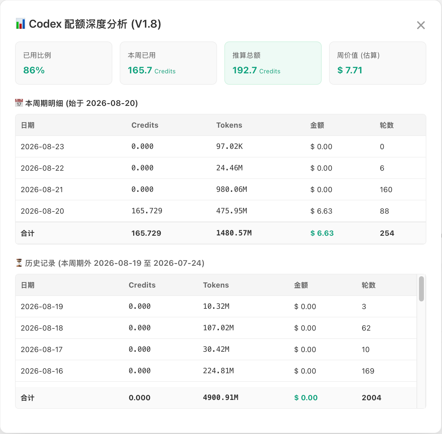Close the Codex quota analysis dialog

coord(421,25)
